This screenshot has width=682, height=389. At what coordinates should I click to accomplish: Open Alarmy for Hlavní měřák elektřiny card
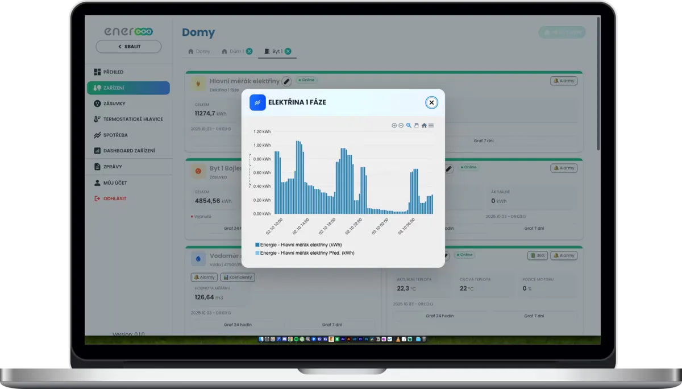(564, 81)
